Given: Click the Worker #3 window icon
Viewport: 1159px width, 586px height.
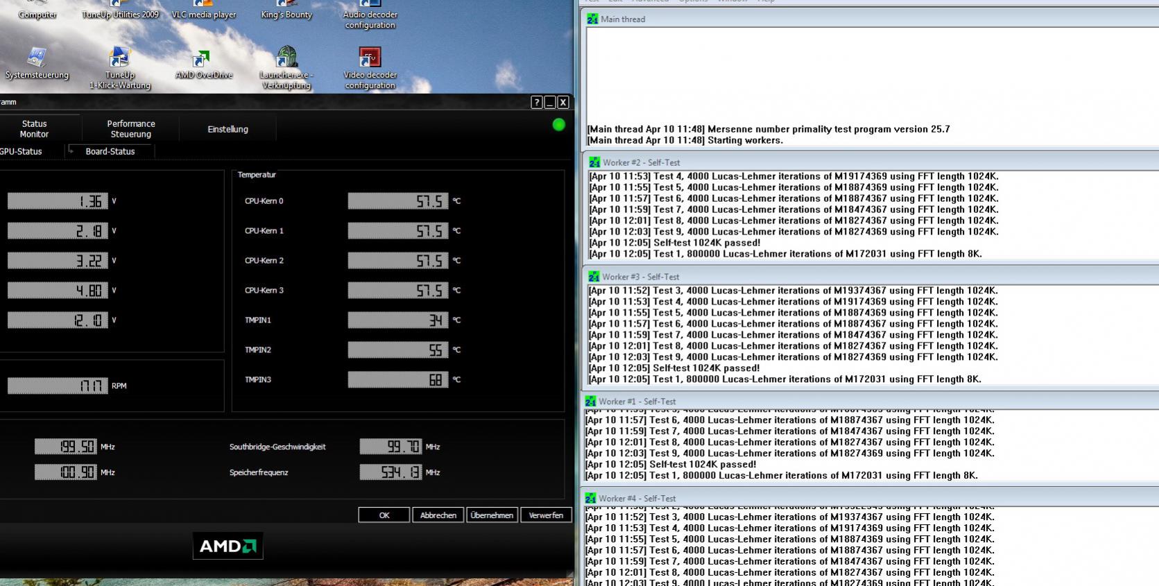Looking at the screenshot, I should (x=594, y=277).
